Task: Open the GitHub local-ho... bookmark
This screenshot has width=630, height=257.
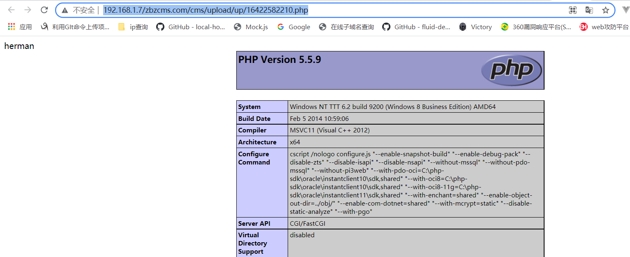Action: (x=191, y=27)
